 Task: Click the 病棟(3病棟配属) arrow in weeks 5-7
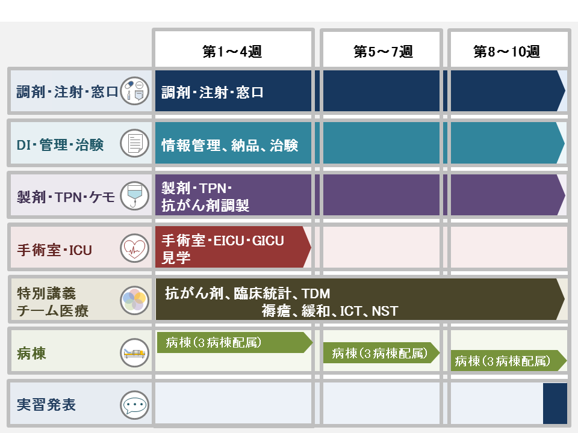[381, 353]
